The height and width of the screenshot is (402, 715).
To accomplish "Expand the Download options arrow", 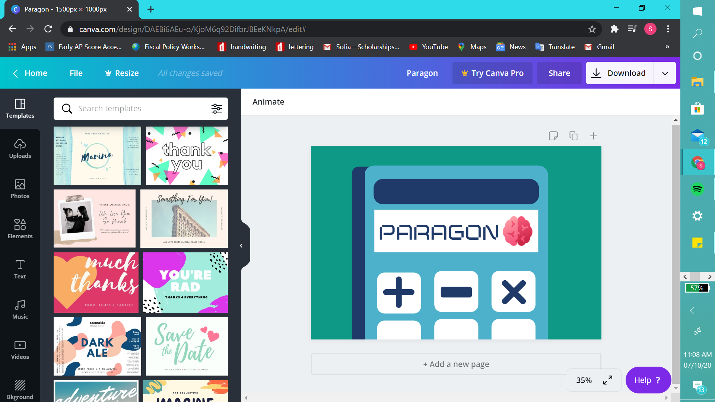I will pyautogui.click(x=665, y=73).
